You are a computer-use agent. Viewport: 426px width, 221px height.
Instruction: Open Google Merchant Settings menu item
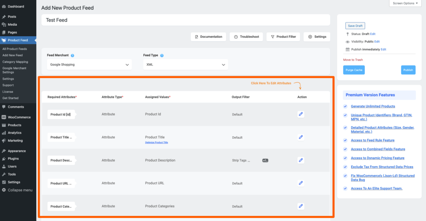point(14,70)
